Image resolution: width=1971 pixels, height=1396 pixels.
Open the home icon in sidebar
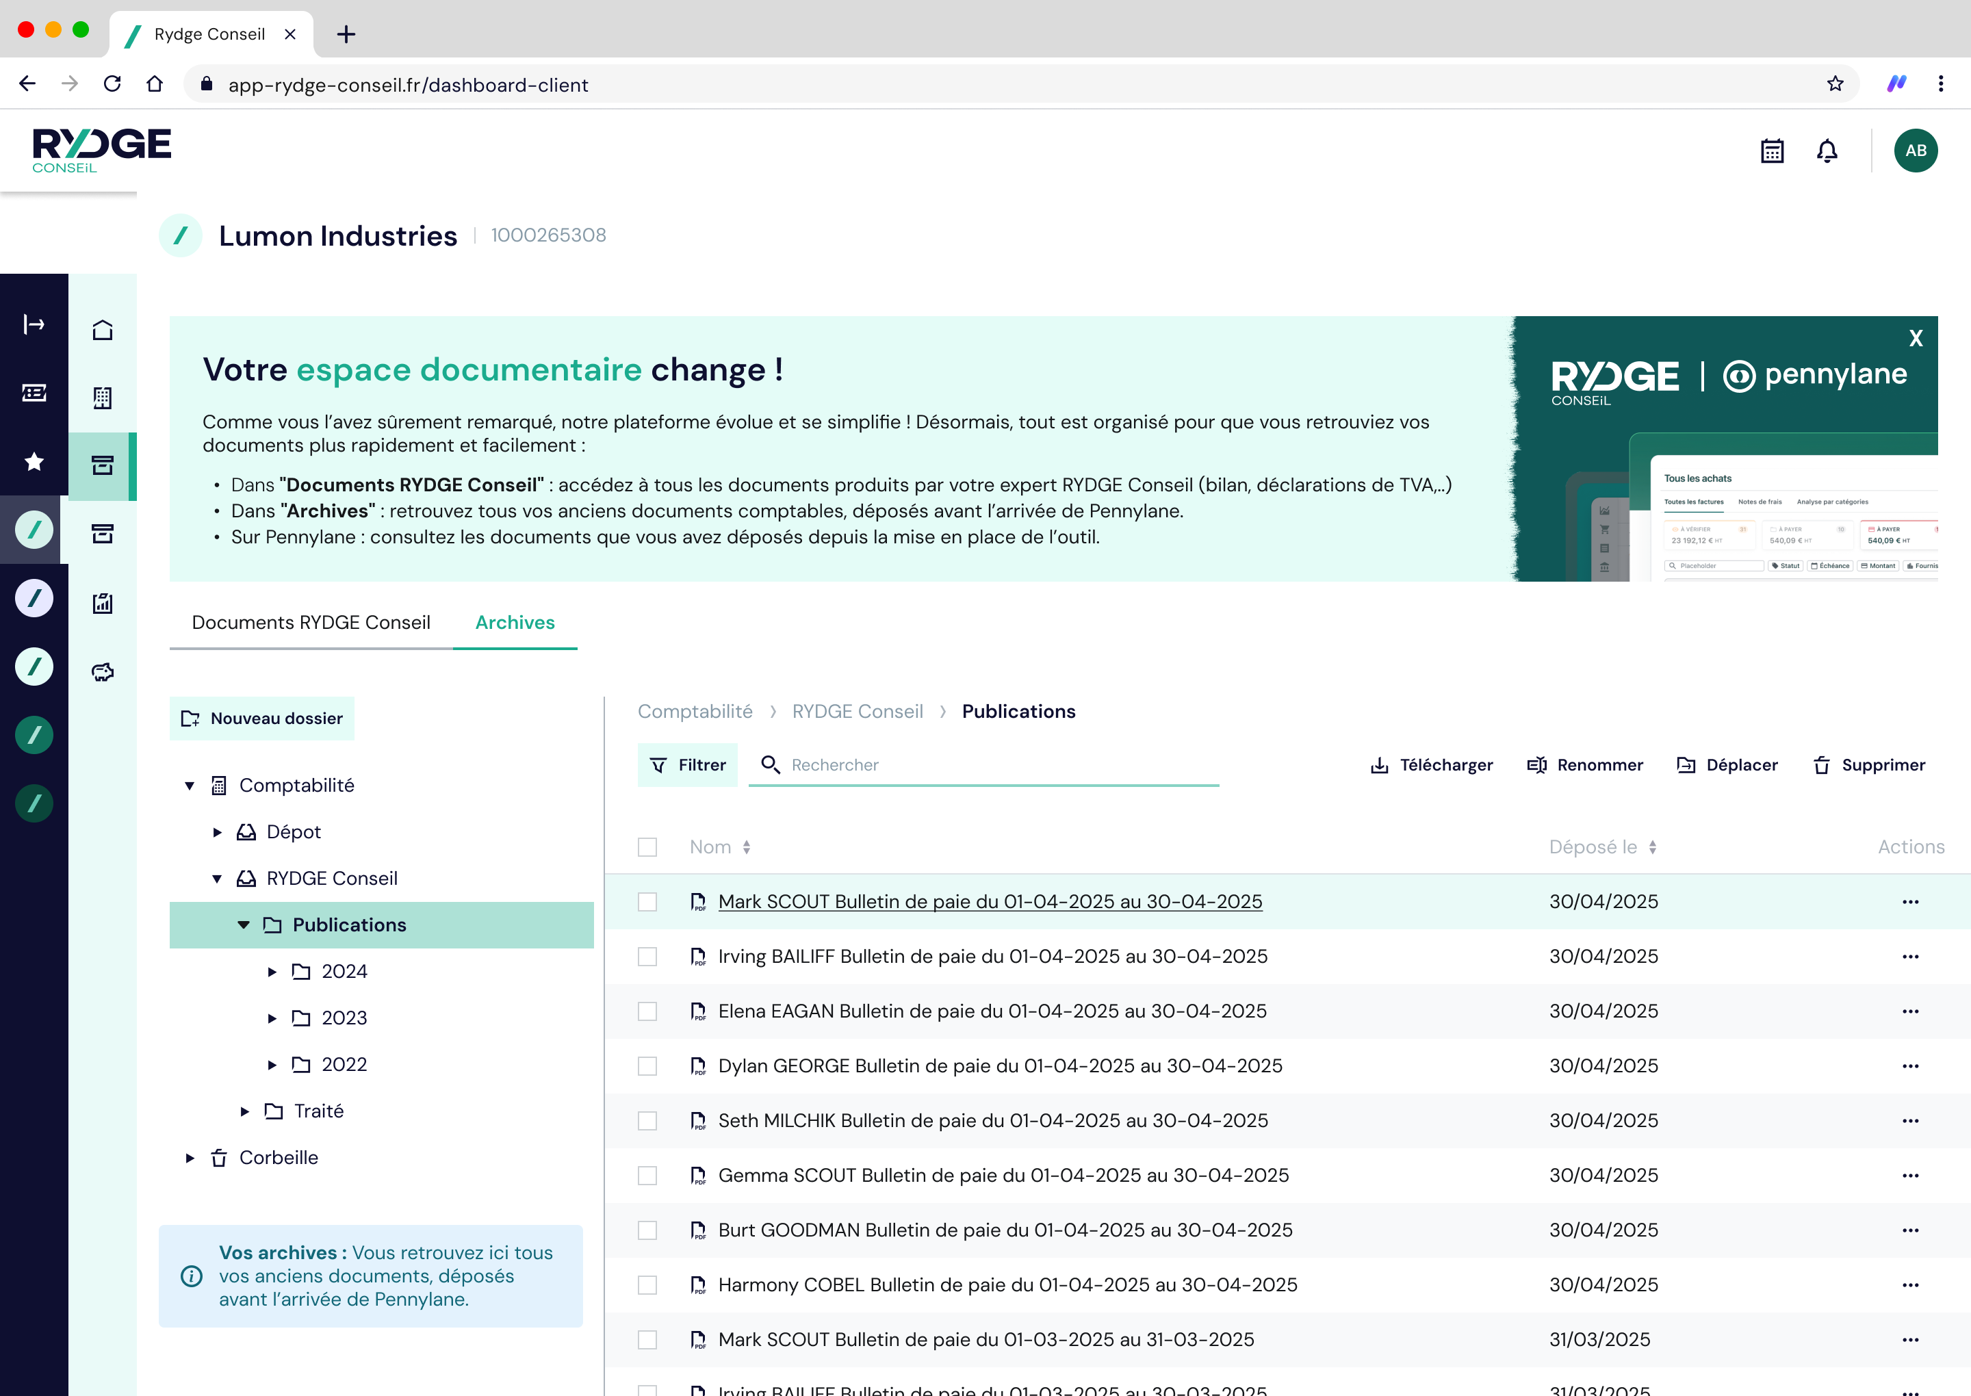pyautogui.click(x=102, y=330)
